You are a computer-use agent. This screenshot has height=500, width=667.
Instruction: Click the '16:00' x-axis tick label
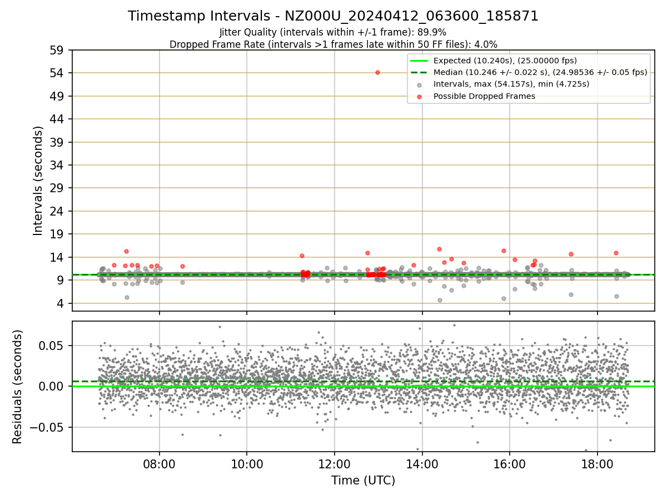[510, 463]
